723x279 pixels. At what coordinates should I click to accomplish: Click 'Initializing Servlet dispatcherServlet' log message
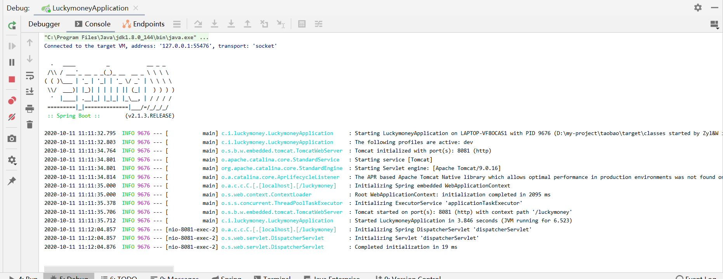[x=417, y=238]
